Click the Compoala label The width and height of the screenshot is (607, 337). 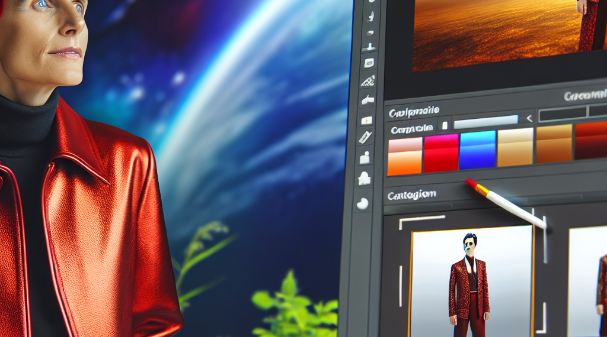[x=412, y=129]
